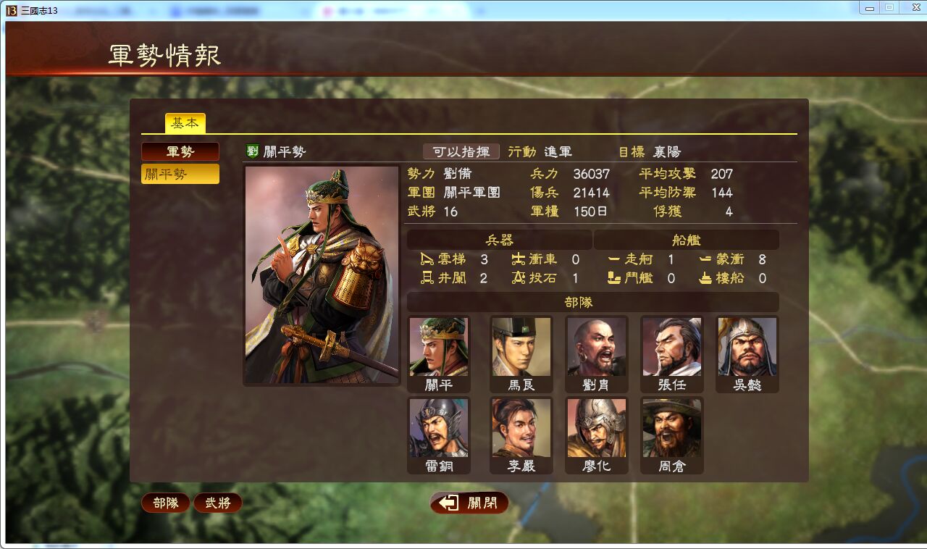Select officer portrait 馬良

click(x=521, y=354)
